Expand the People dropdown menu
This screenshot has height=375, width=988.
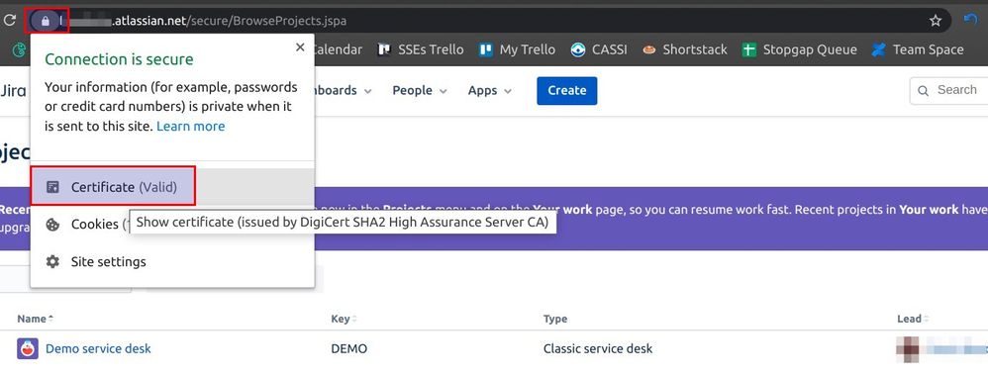(x=420, y=91)
